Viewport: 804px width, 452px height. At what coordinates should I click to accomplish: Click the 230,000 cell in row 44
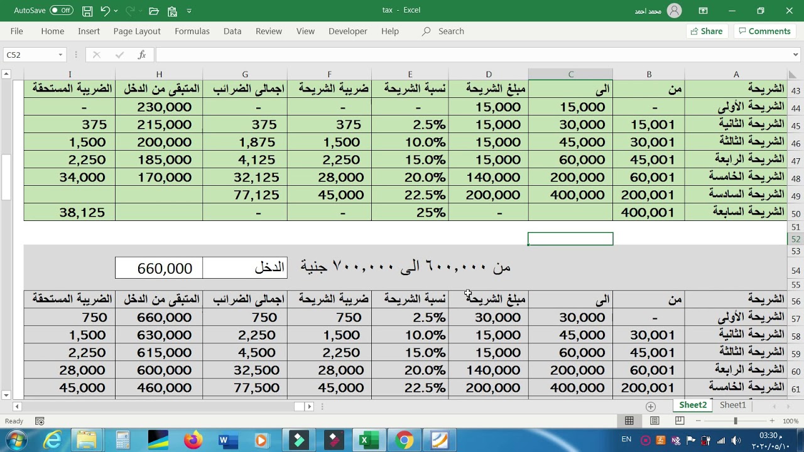coord(159,107)
